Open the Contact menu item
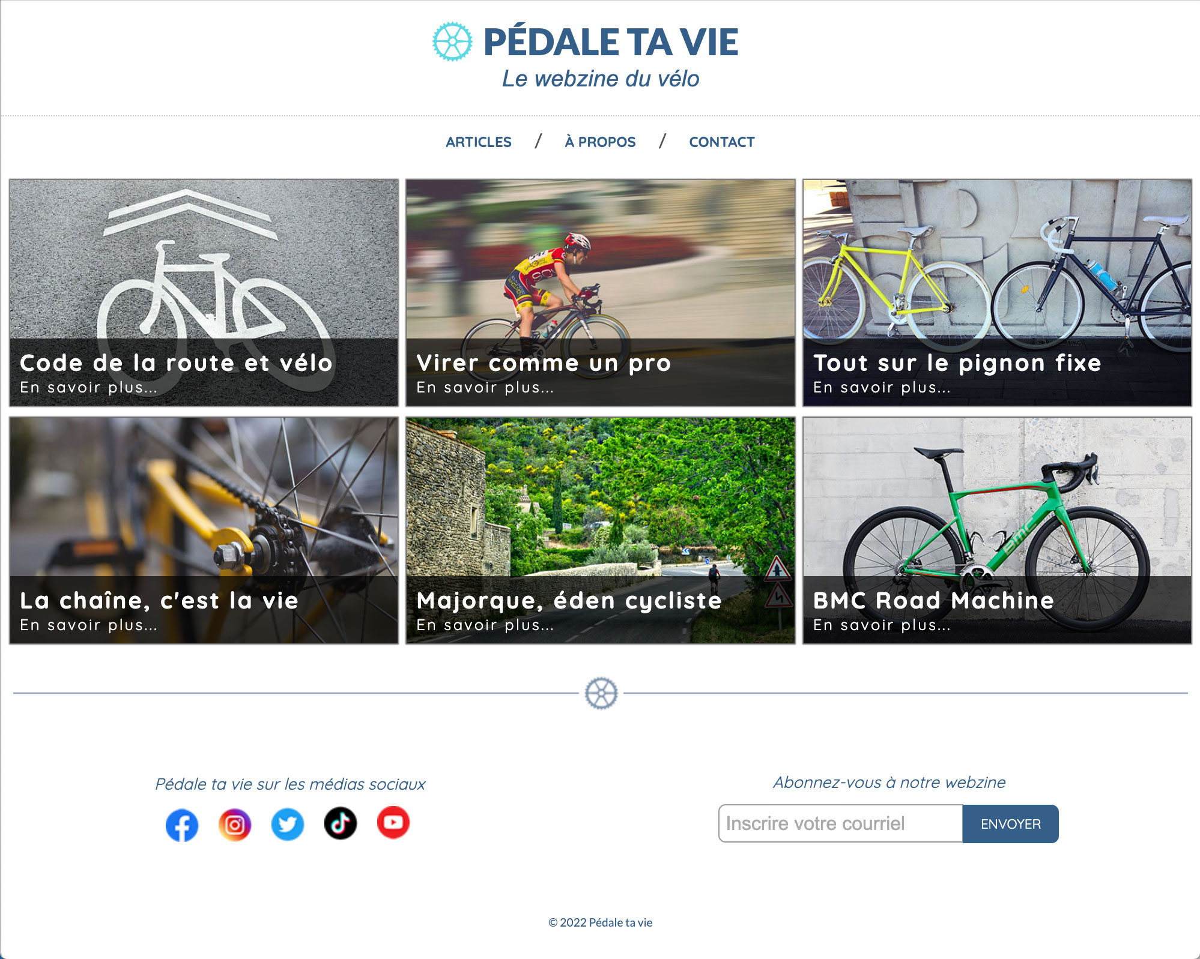Screen dimensions: 1200x959 pos(721,142)
